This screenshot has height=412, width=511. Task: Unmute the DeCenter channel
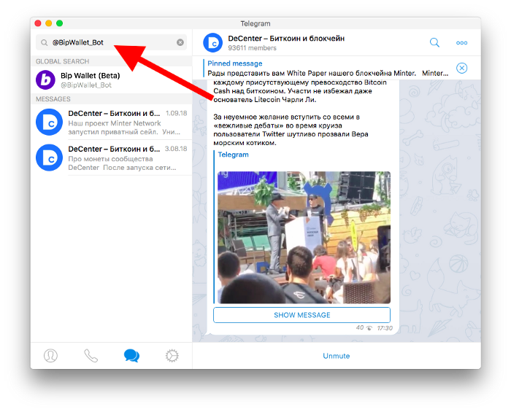(x=337, y=356)
